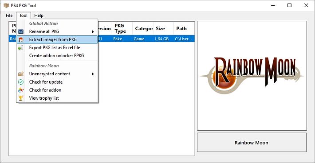The height and width of the screenshot is (163, 315).
Task: Click the PS4 PKG Tool title bar icon
Action: click(6, 5)
